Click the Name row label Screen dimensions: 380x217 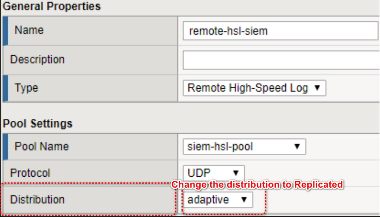(29, 30)
